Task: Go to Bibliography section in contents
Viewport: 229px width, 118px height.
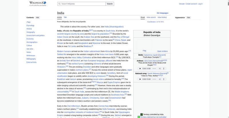Action: tap(31, 59)
